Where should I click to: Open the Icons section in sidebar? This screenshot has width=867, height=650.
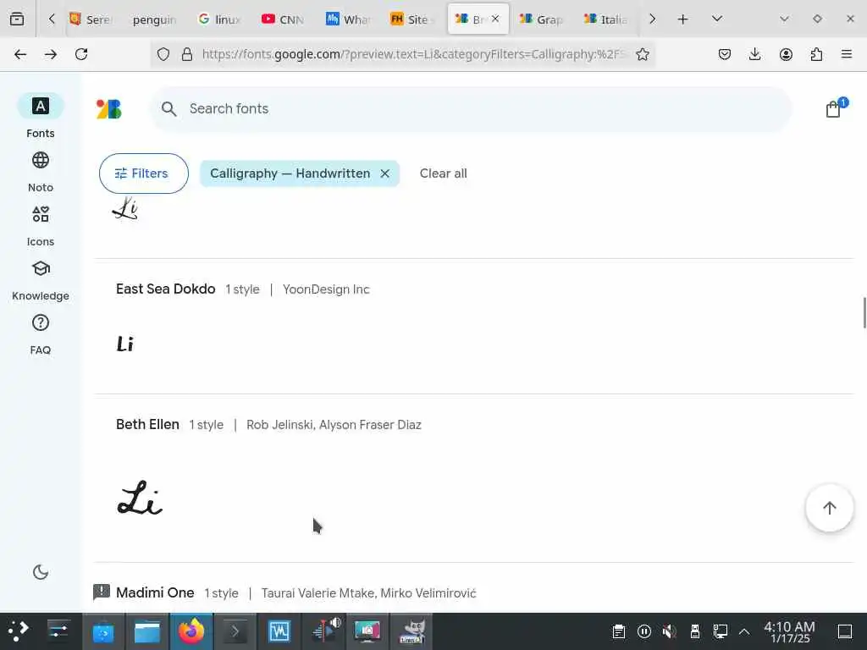coord(41,225)
